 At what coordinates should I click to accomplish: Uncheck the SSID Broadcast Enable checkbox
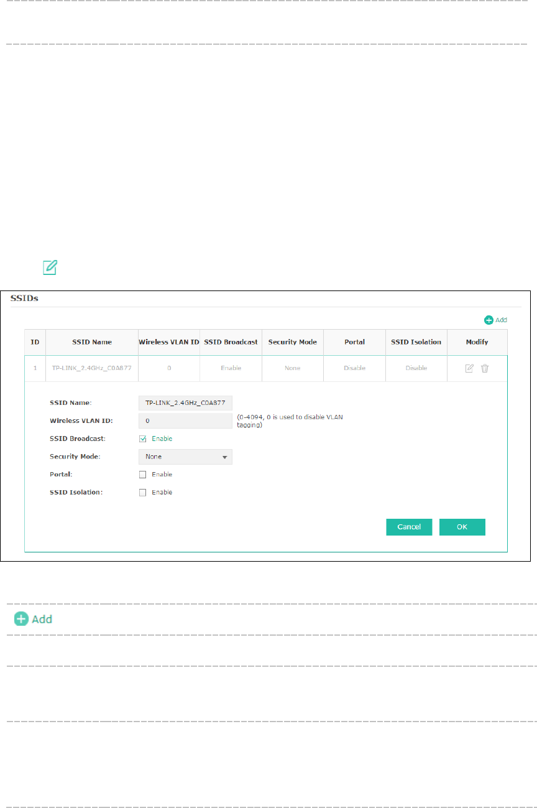click(x=143, y=439)
